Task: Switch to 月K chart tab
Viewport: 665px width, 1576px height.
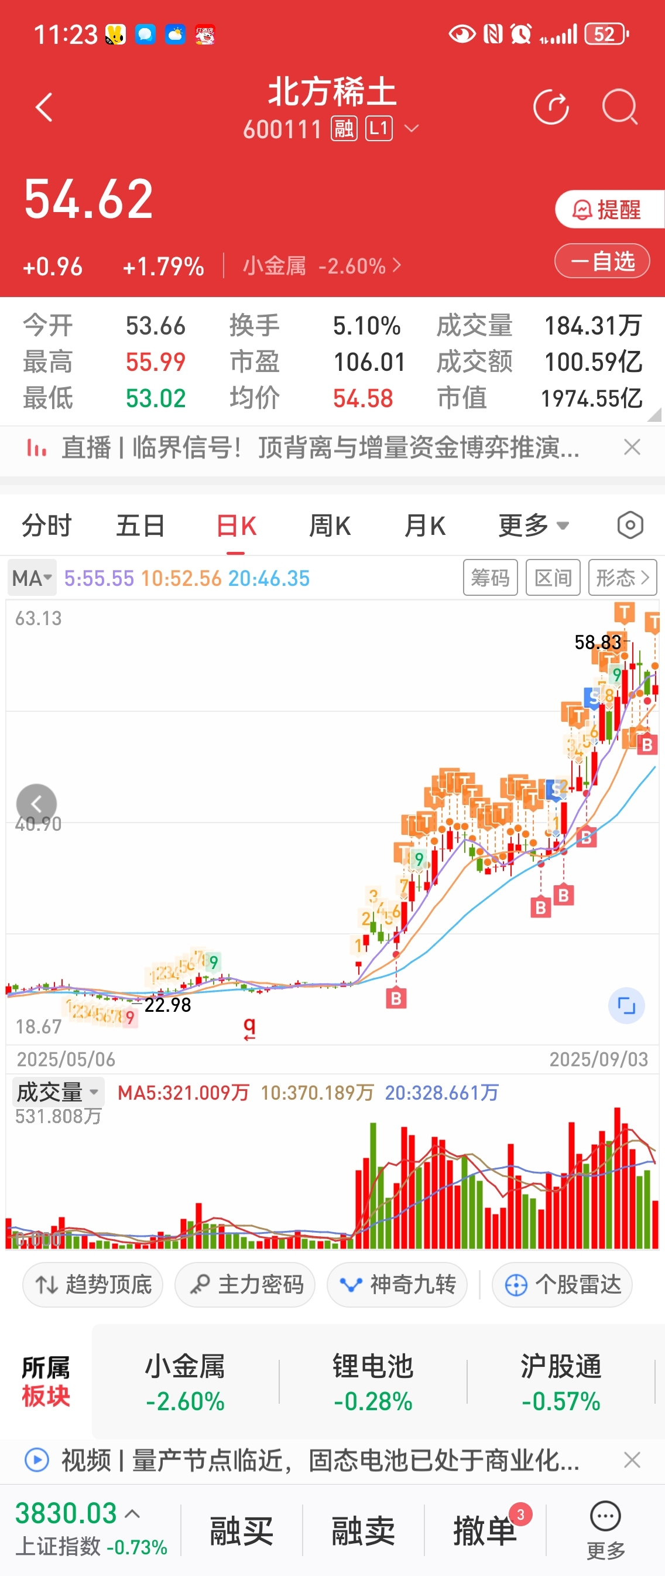Action: point(425,526)
